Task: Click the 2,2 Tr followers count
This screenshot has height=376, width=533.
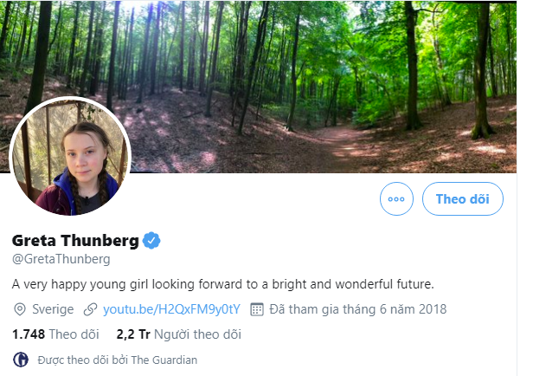Action: [x=132, y=334]
